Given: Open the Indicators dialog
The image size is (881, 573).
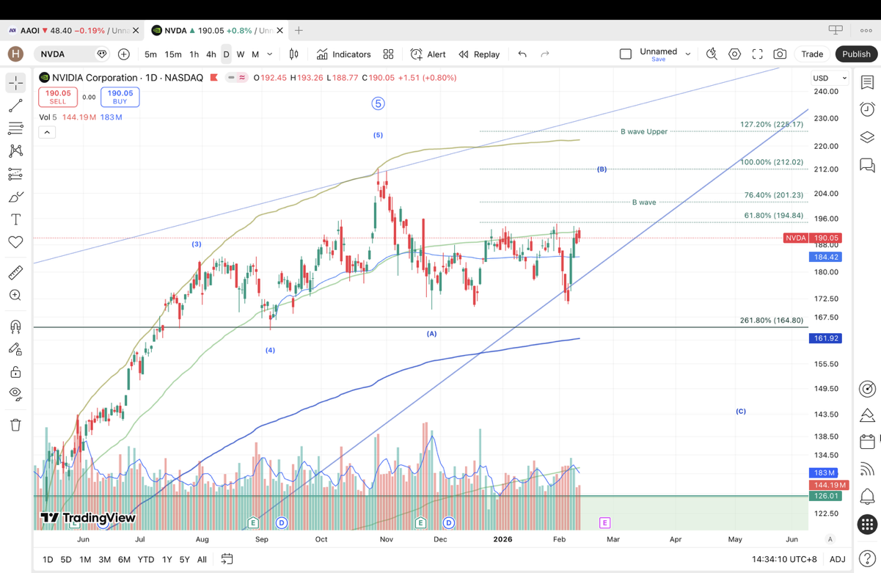Looking at the screenshot, I should coord(344,54).
